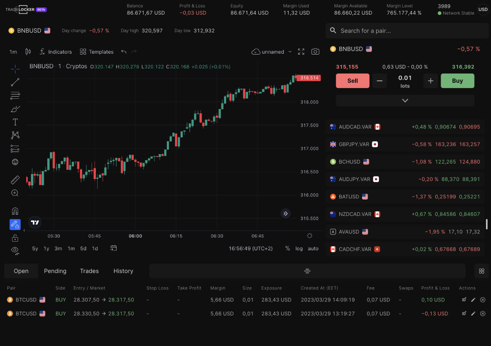
Task: Open the History tab
Action: tap(123, 271)
